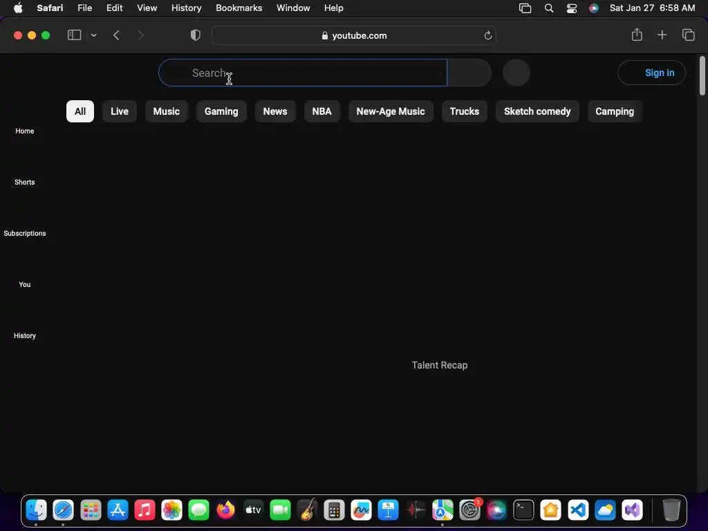Select the Gaming filter chip
The image size is (708, 531).
[x=221, y=111]
